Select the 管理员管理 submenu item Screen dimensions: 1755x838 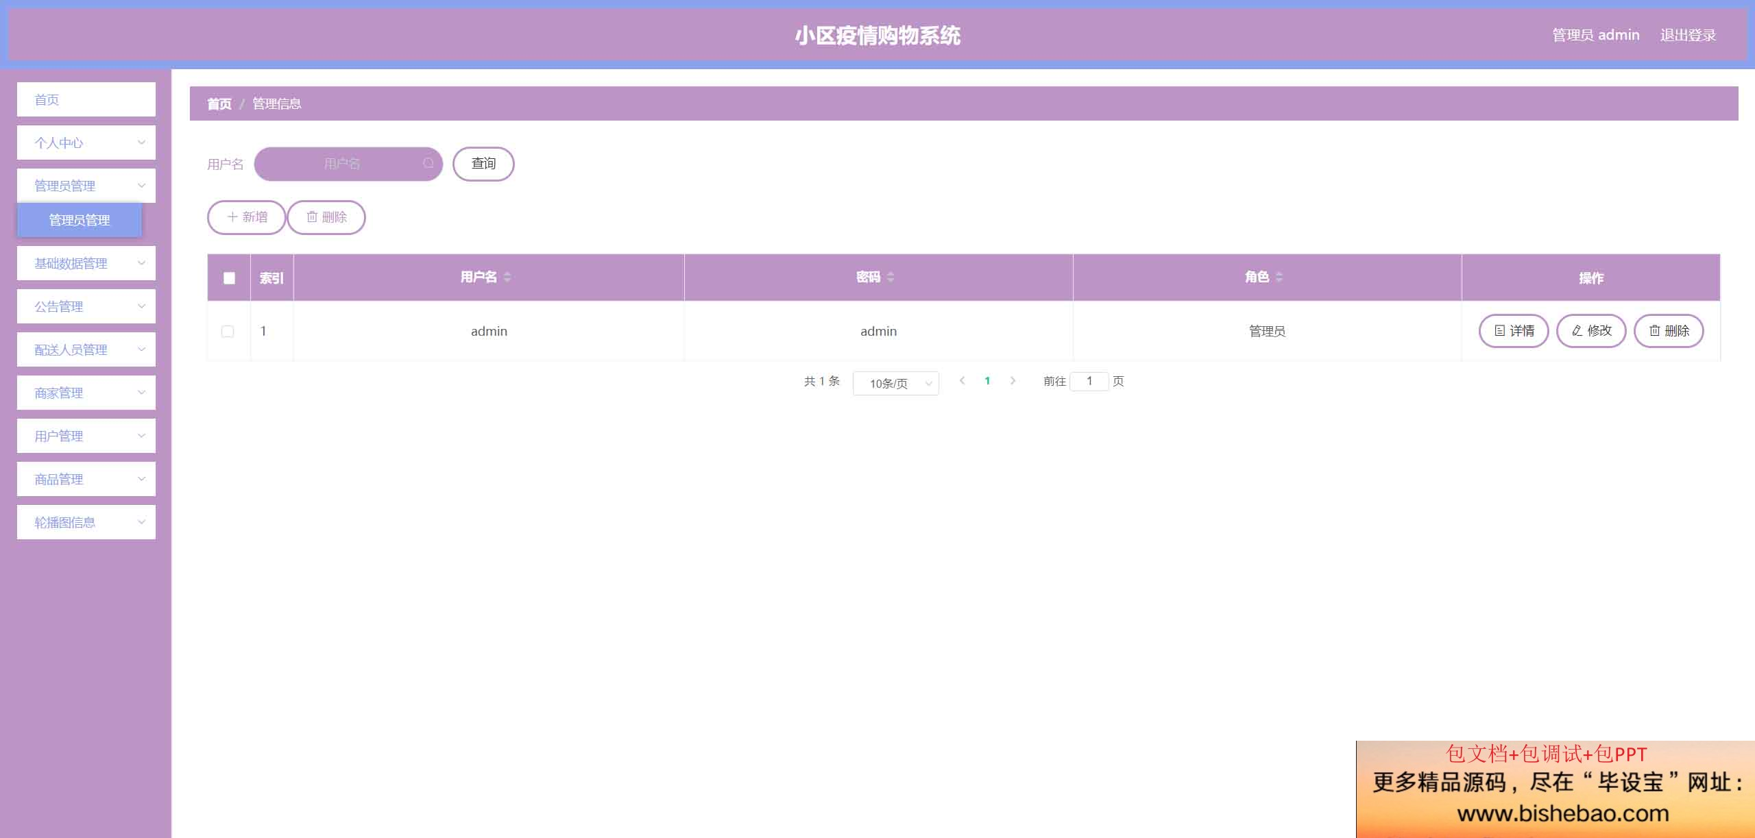click(80, 220)
